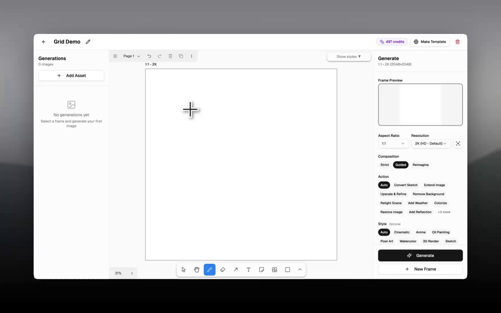This screenshot has height=313, width=501.
Task: Open the Resolution 2K dropdown
Action: point(431,144)
